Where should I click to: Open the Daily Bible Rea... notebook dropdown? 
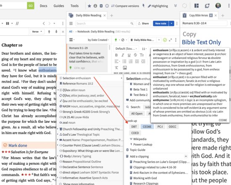click(x=145, y=40)
